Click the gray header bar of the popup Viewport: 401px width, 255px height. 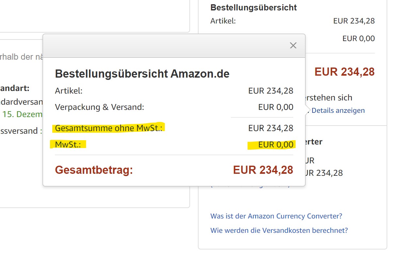pos(163,46)
